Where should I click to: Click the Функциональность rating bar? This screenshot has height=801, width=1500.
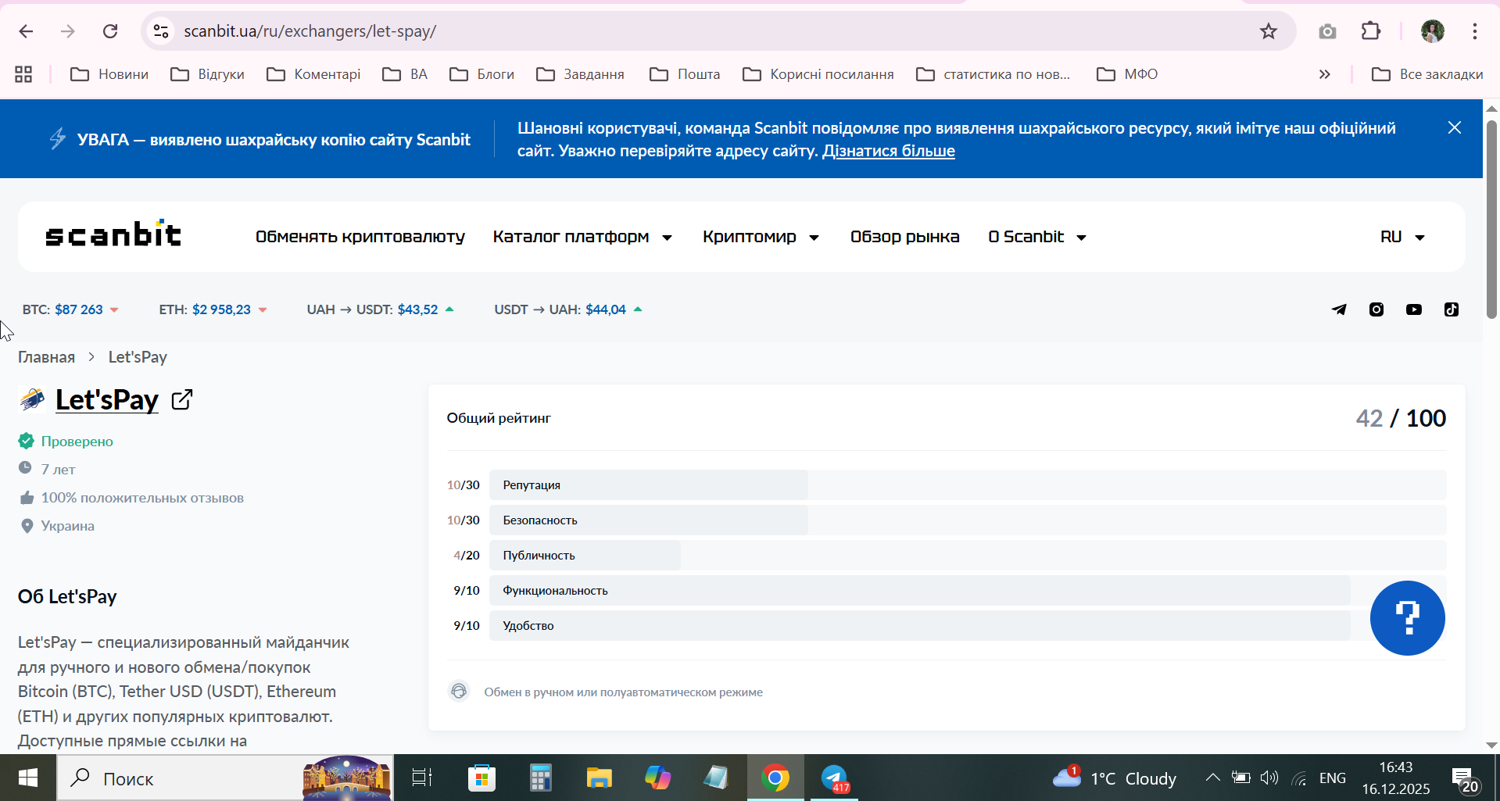point(968,591)
